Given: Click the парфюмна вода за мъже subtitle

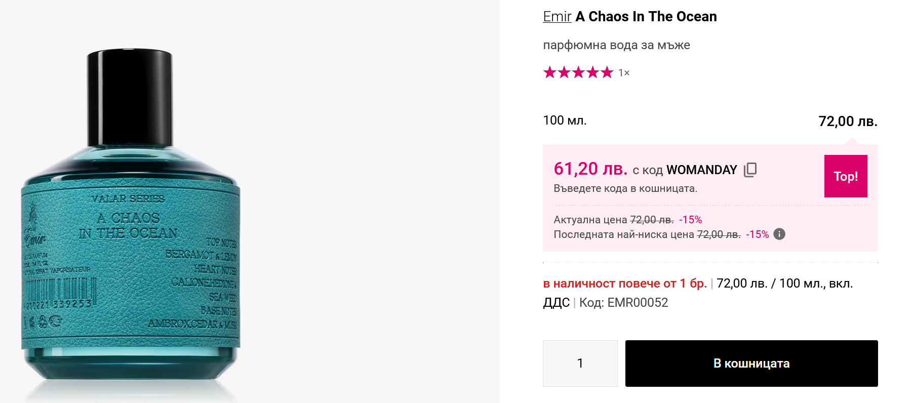Looking at the screenshot, I should pos(616,45).
